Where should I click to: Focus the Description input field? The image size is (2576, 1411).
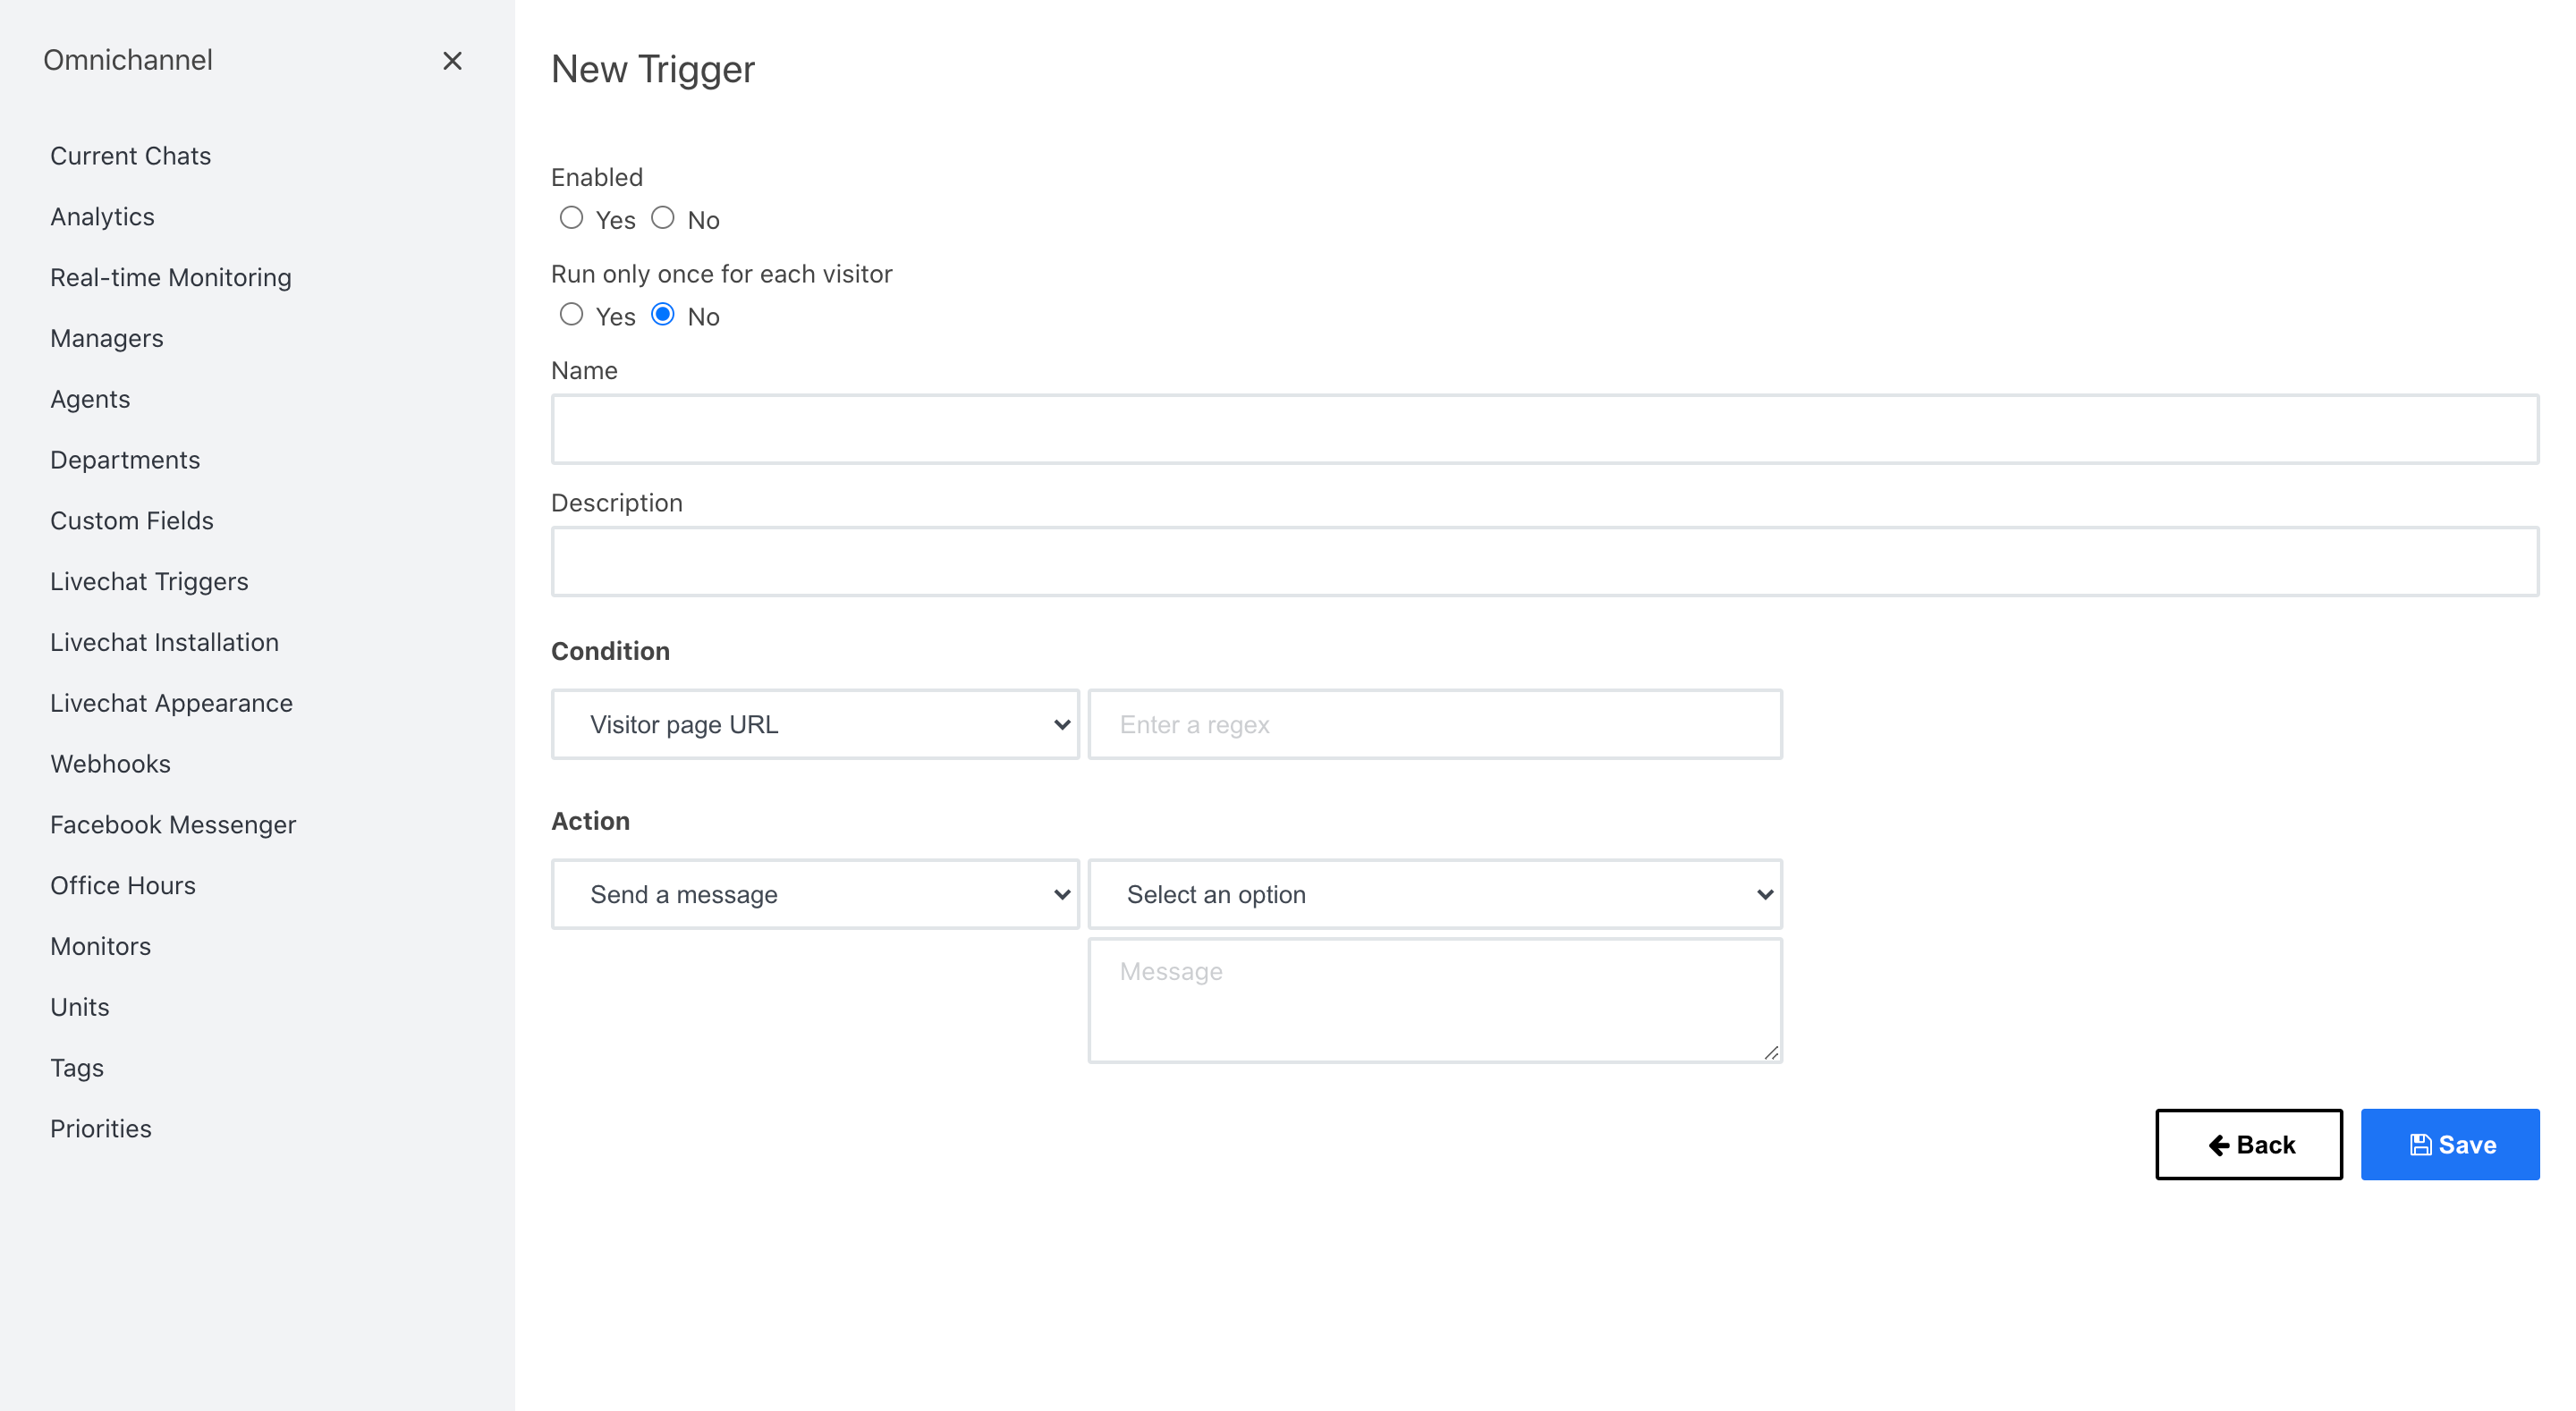(x=1545, y=562)
